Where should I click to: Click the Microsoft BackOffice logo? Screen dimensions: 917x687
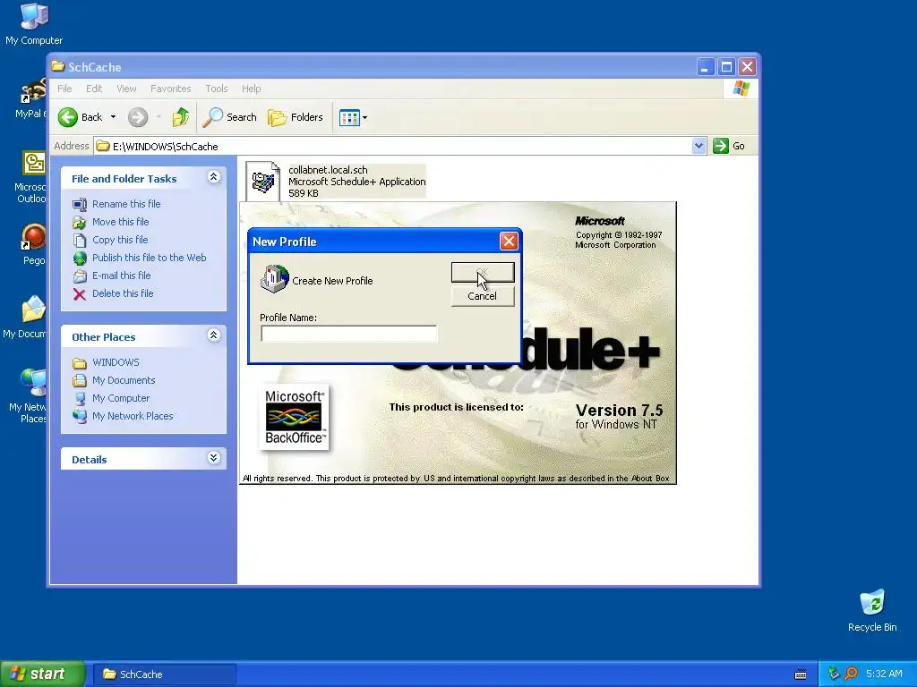(x=294, y=417)
